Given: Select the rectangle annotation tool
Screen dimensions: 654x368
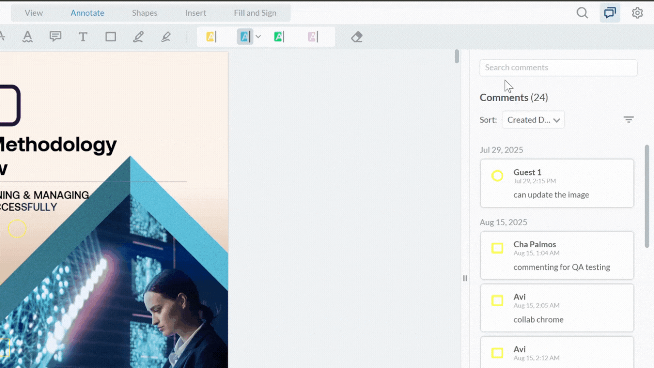Looking at the screenshot, I should coord(111,37).
